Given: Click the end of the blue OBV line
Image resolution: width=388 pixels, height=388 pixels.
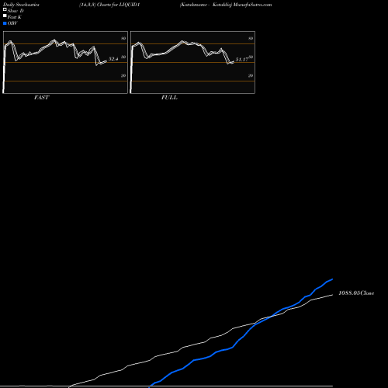Looking at the screenshot, I should click(332, 279).
